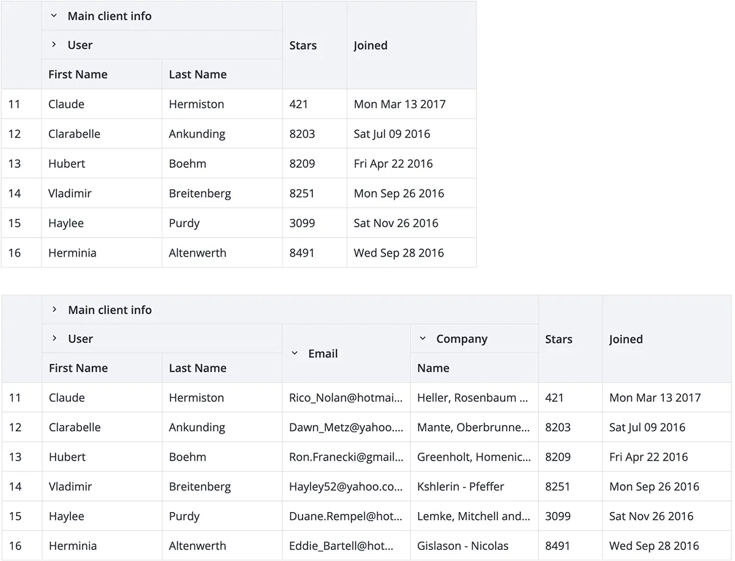Select Stars header in the bottom table
The image size is (735, 561).
coord(559,339)
